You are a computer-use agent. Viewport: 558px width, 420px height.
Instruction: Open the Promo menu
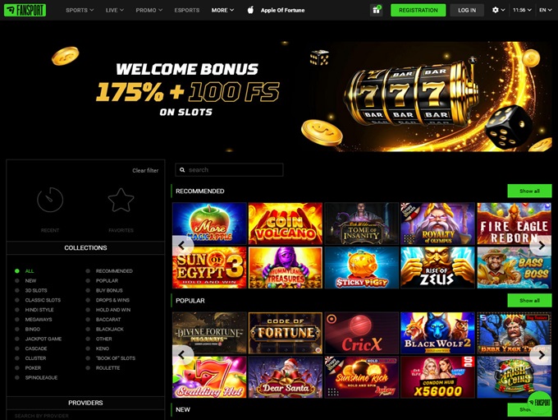(x=149, y=10)
